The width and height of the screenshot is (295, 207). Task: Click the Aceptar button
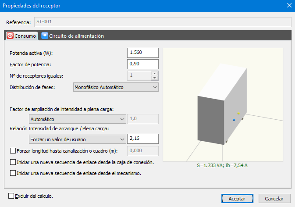click(x=237, y=199)
